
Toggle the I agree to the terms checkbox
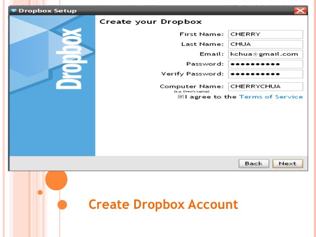tap(181, 97)
